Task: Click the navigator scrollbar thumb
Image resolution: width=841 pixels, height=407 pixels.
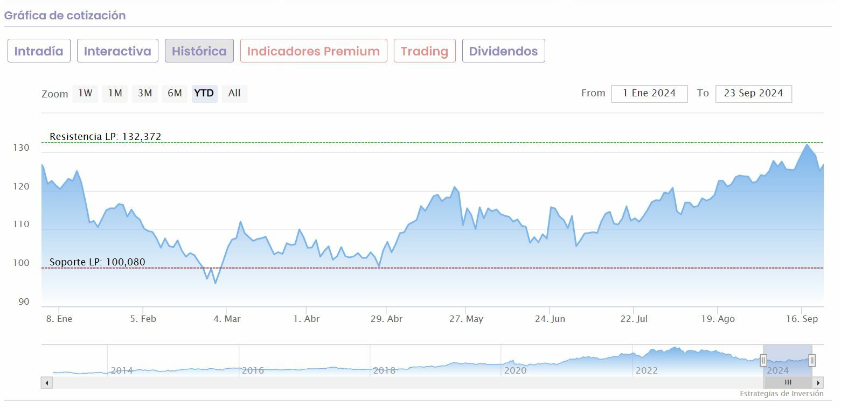Action: 788,382
